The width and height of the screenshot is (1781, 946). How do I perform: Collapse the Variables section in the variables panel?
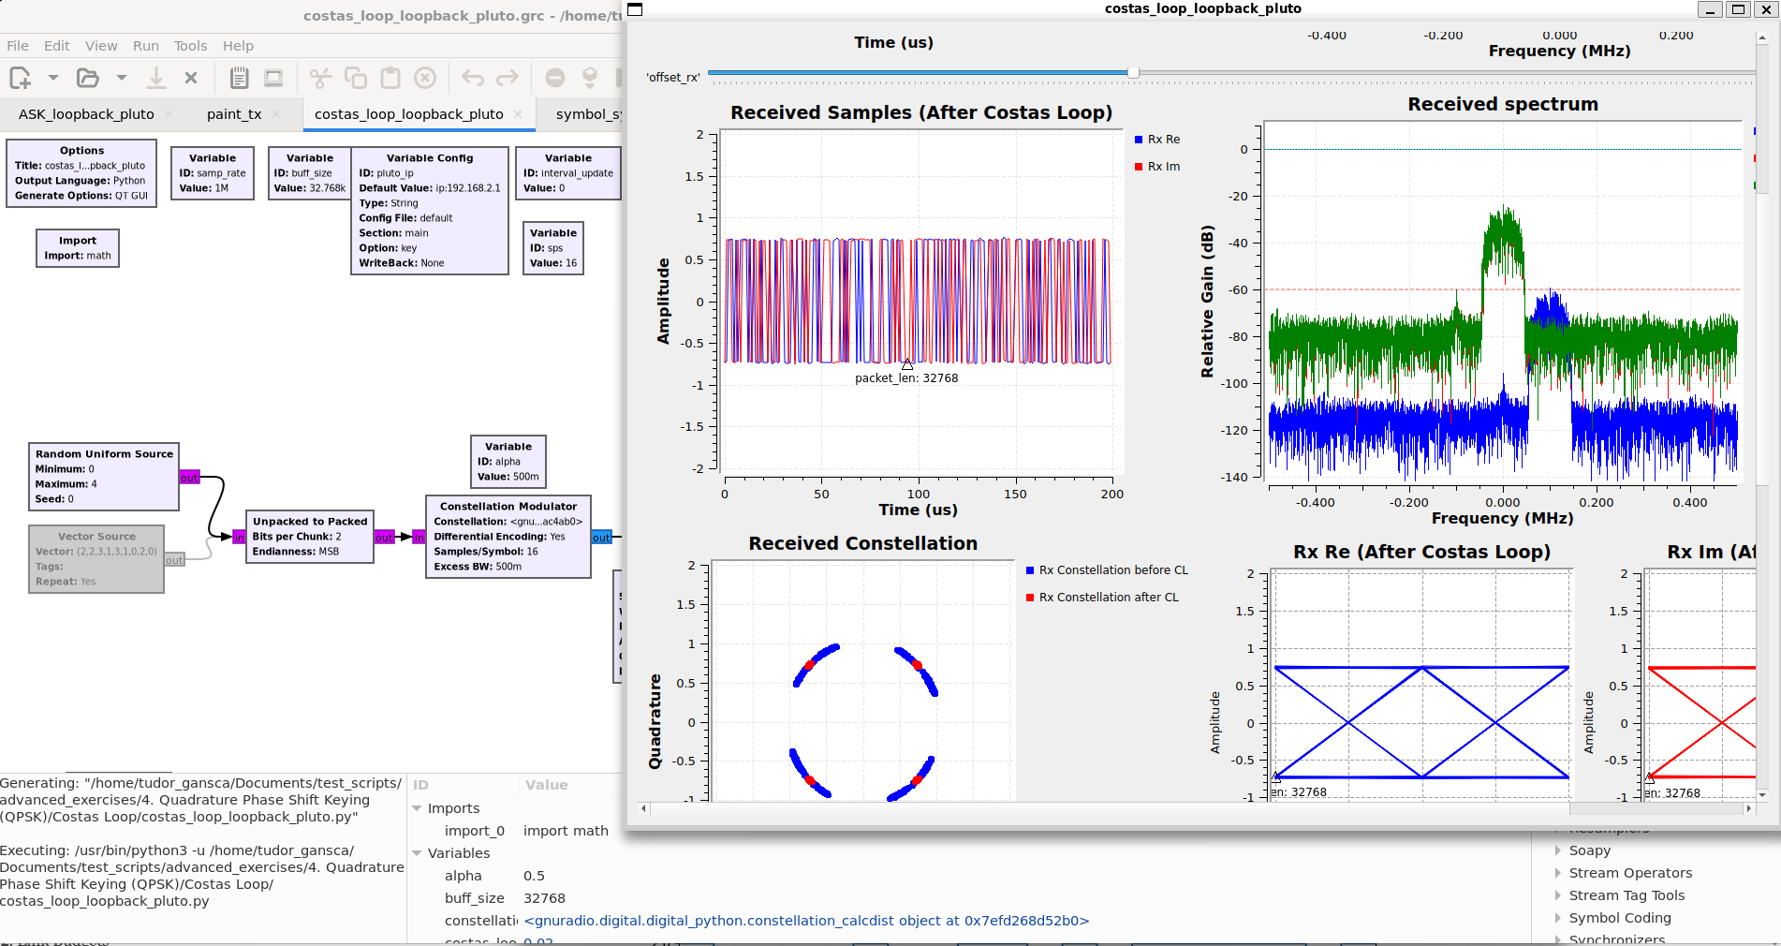click(x=419, y=853)
